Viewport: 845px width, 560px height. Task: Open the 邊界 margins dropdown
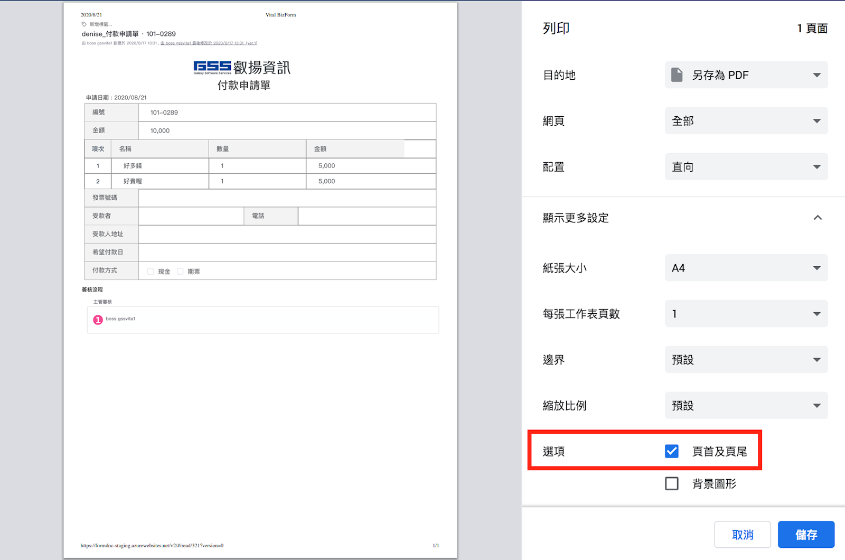(x=746, y=360)
